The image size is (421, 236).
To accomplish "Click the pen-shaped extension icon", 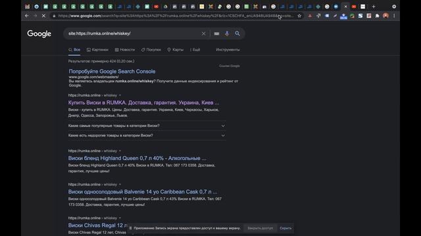I will [x=335, y=16].
